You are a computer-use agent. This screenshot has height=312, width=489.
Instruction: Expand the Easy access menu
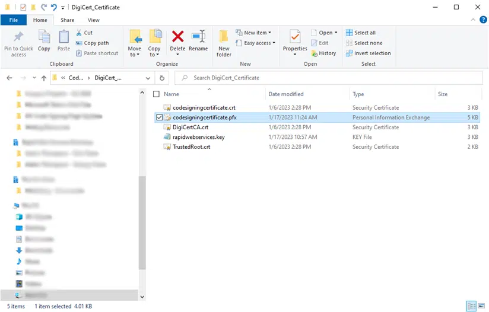pos(255,43)
